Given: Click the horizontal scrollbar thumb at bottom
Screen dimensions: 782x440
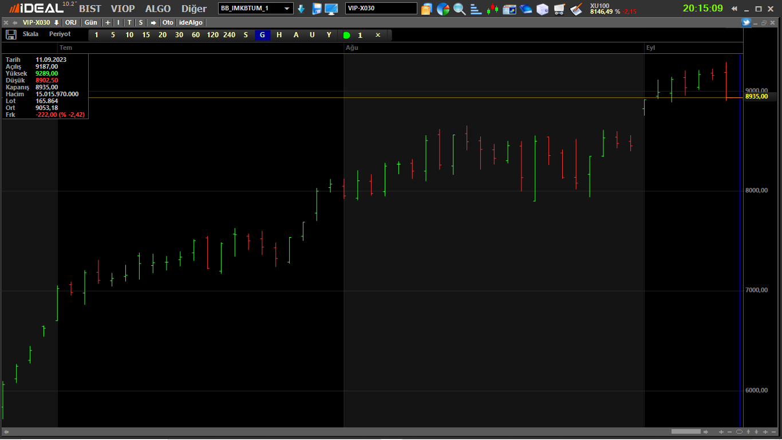Looking at the screenshot, I should point(686,431).
